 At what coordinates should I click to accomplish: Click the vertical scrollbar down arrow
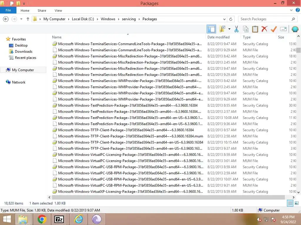(299, 192)
